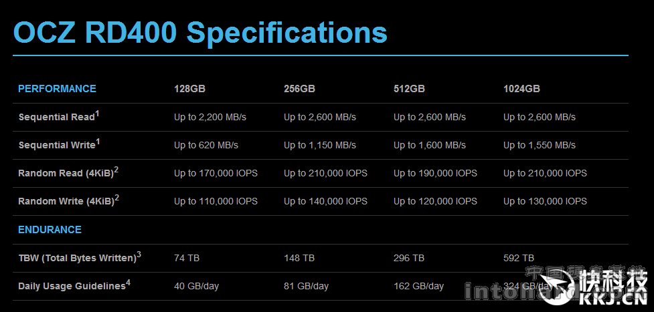Click the OCZ RD400 Specifications heading
654x312 pixels.
[200, 33]
